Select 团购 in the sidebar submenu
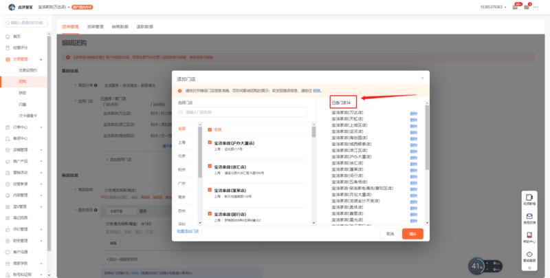550x278 pixels. [x=23, y=81]
